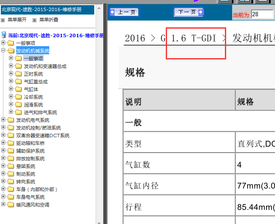Viewport: 275px width, 224px height.
Task: Expand the 正时系统 node
Action: click(11, 74)
